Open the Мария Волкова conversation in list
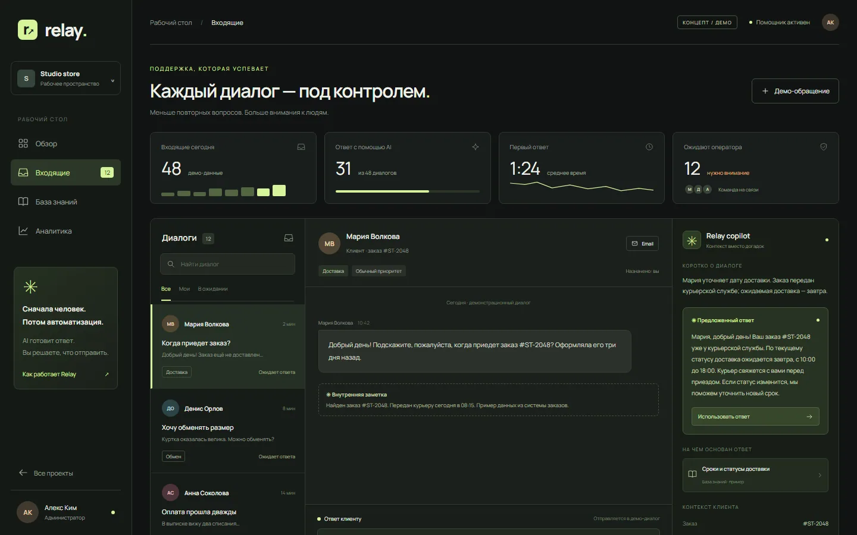The image size is (857, 535). tap(228, 347)
